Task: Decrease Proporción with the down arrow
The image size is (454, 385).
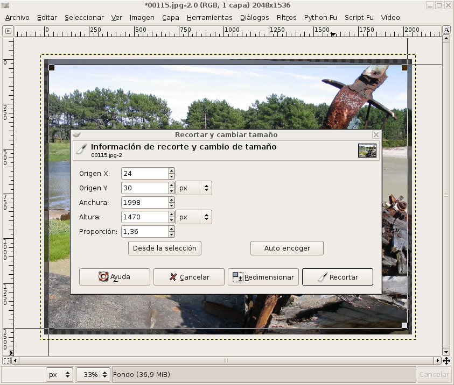Action: [x=172, y=234]
